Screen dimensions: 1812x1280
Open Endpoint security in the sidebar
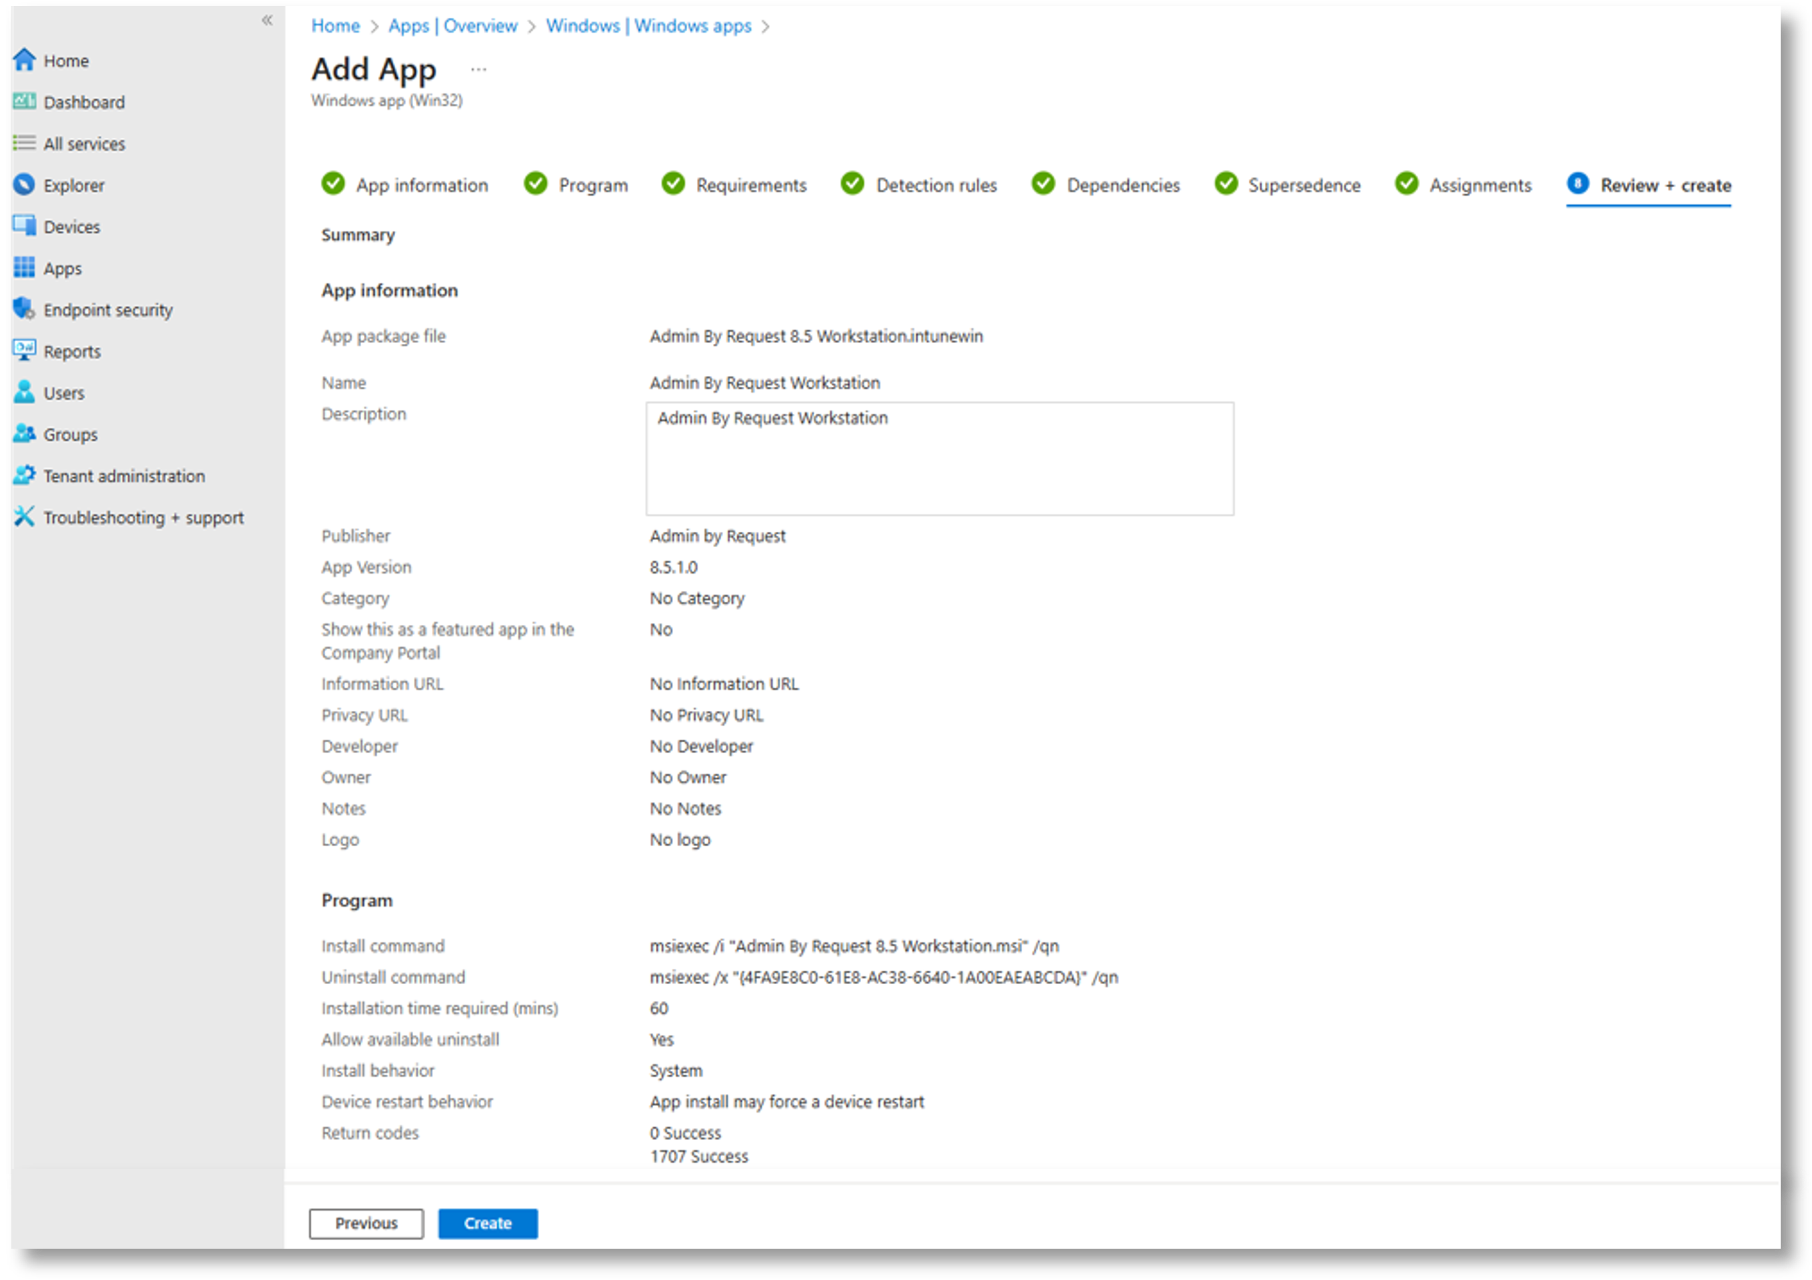coord(107,310)
